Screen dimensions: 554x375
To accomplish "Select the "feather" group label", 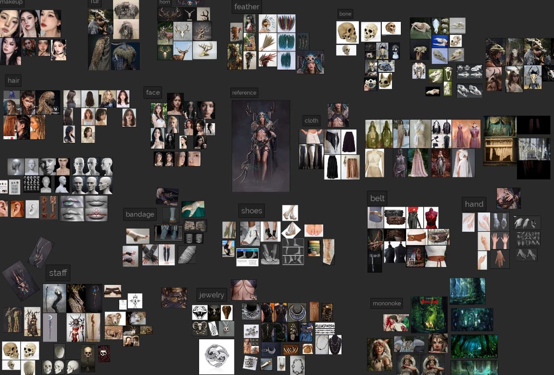I will pyautogui.click(x=246, y=7).
